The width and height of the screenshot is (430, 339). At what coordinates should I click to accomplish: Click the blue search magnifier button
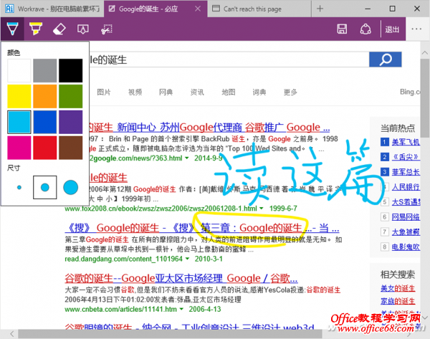tap(386, 59)
